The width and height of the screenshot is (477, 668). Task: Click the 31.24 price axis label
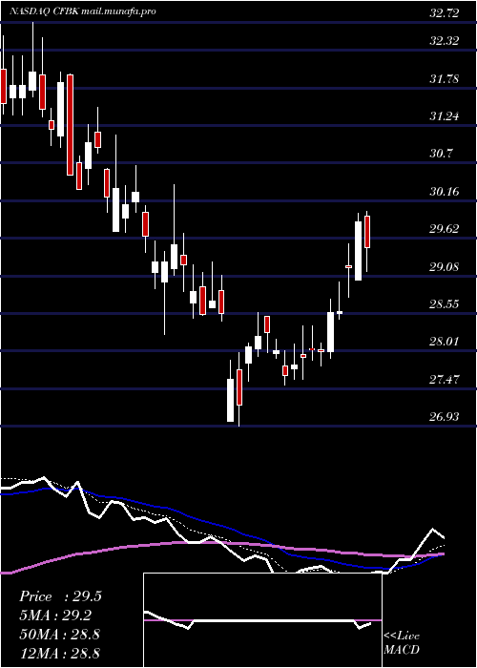pyautogui.click(x=445, y=115)
